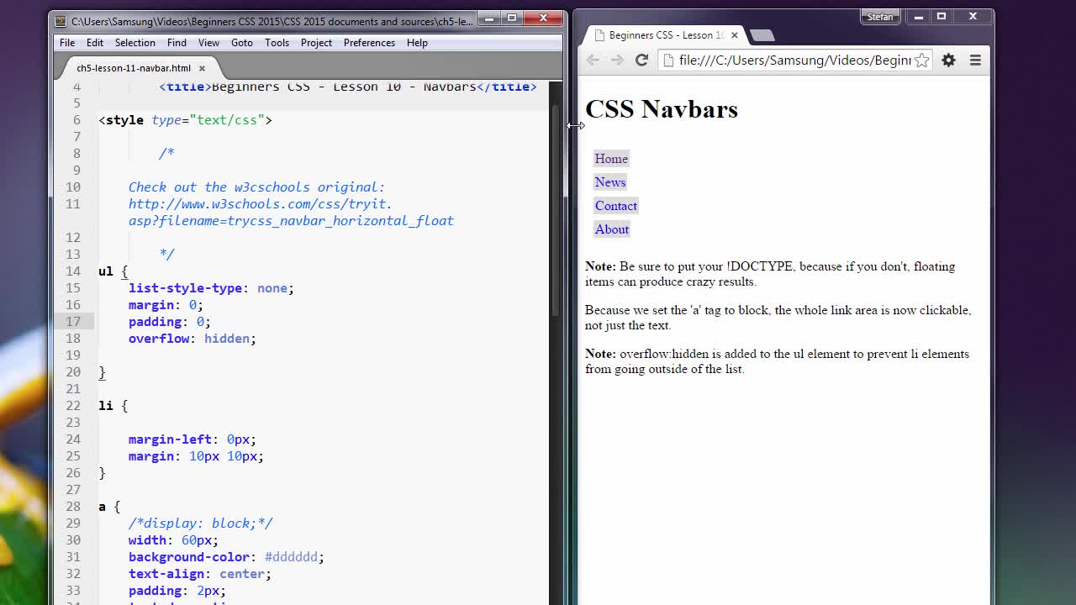Click the browser address bar
The image size is (1076, 605).
coord(795,60)
